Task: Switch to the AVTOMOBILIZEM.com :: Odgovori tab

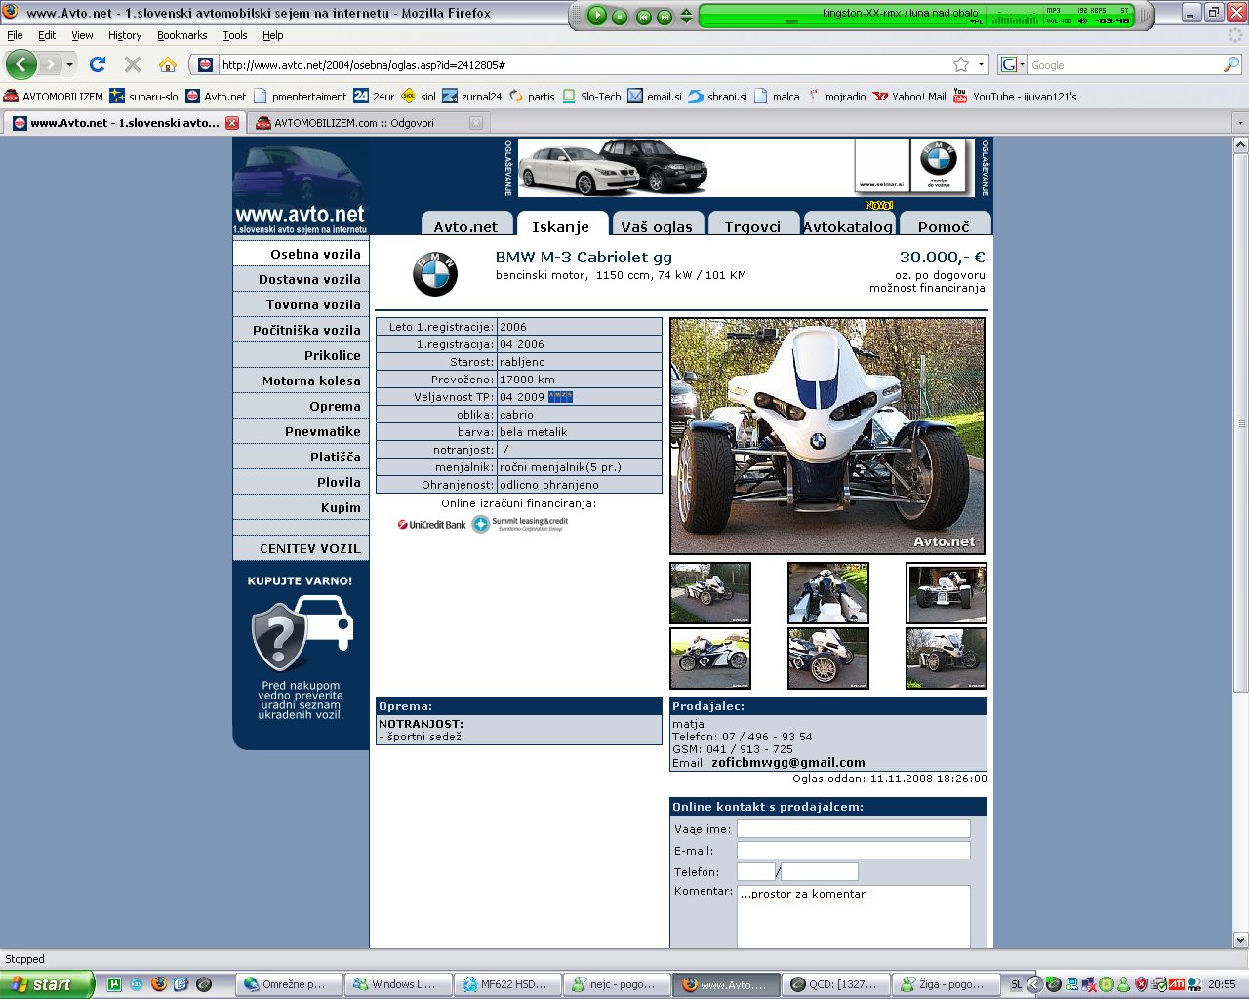Action: (x=368, y=123)
